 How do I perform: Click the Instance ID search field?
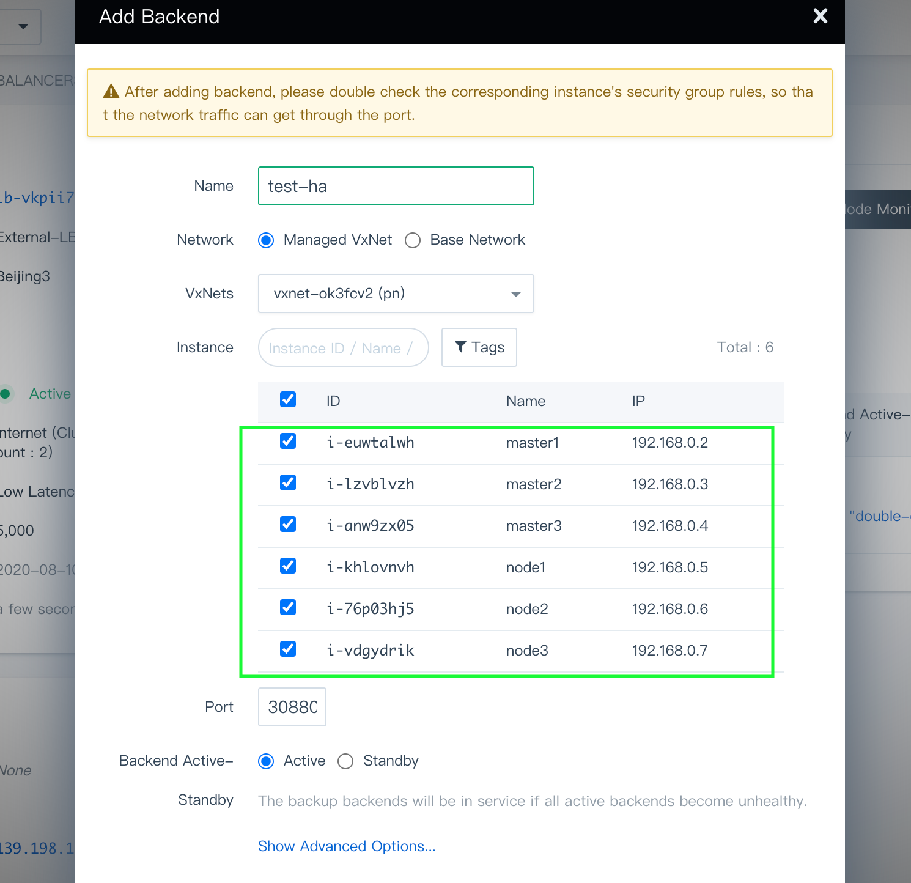point(343,348)
